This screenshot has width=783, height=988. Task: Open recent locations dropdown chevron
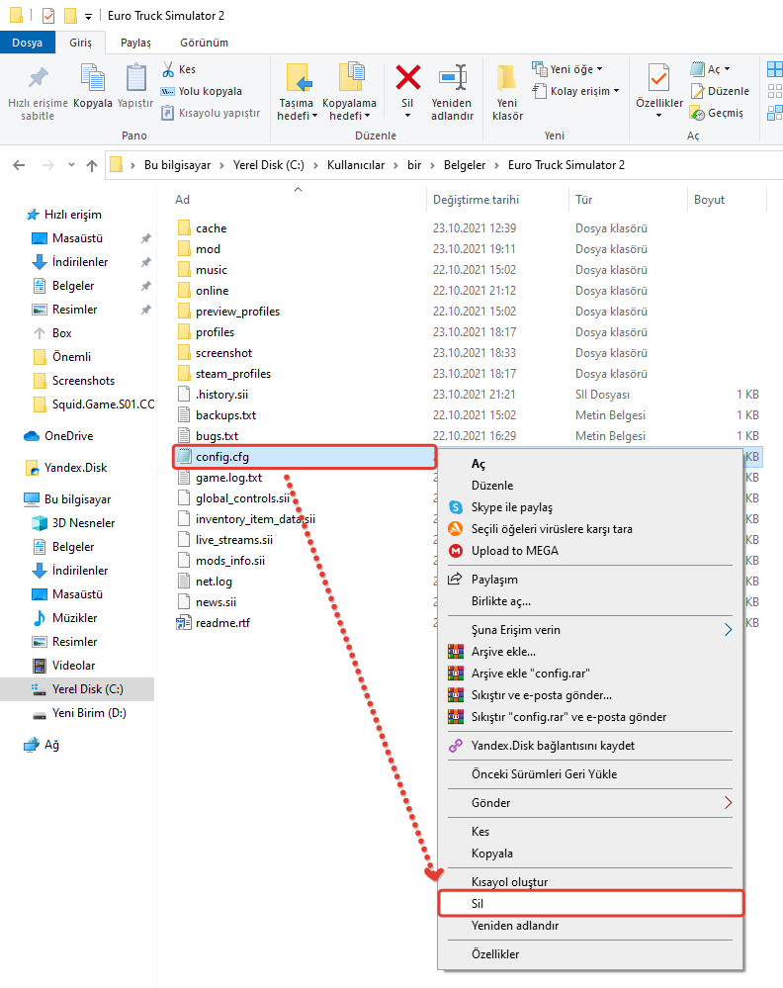coord(71,165)
